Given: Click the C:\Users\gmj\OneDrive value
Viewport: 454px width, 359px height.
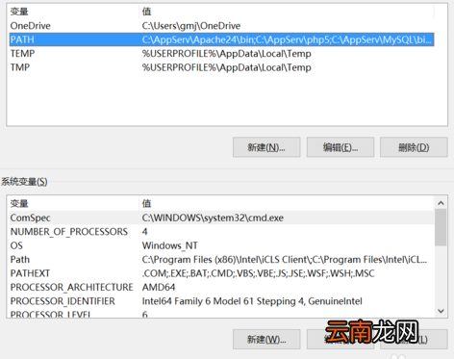Looking at the screenshot, I should (191, 26).
